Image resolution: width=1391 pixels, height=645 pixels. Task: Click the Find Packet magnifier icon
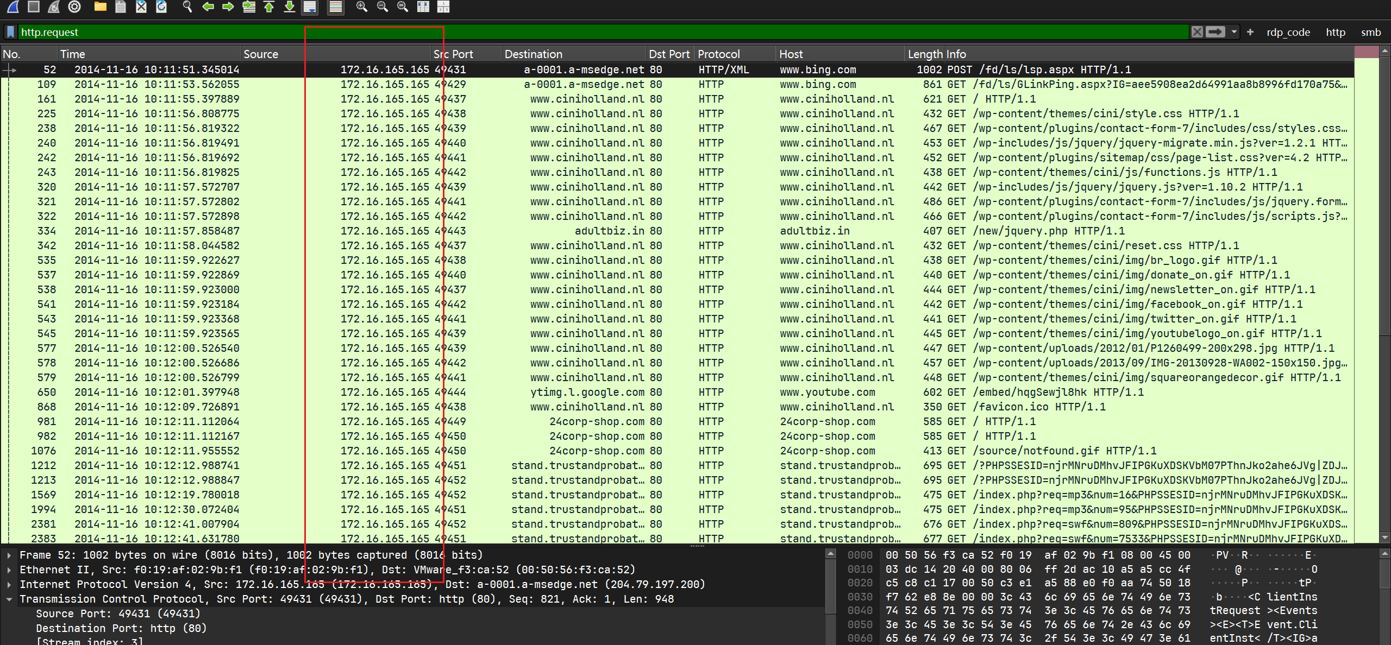(x=187, y=7)
